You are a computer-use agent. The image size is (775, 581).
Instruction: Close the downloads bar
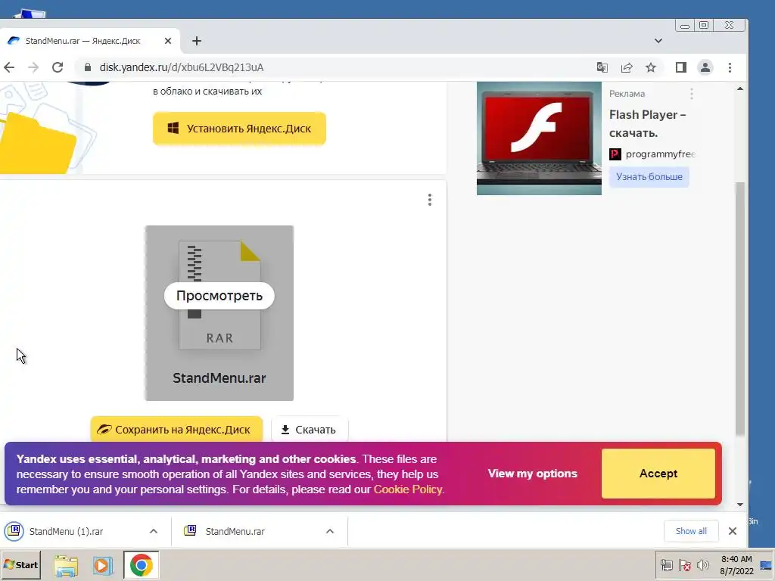pyautogui.click(x=733, y=531)
